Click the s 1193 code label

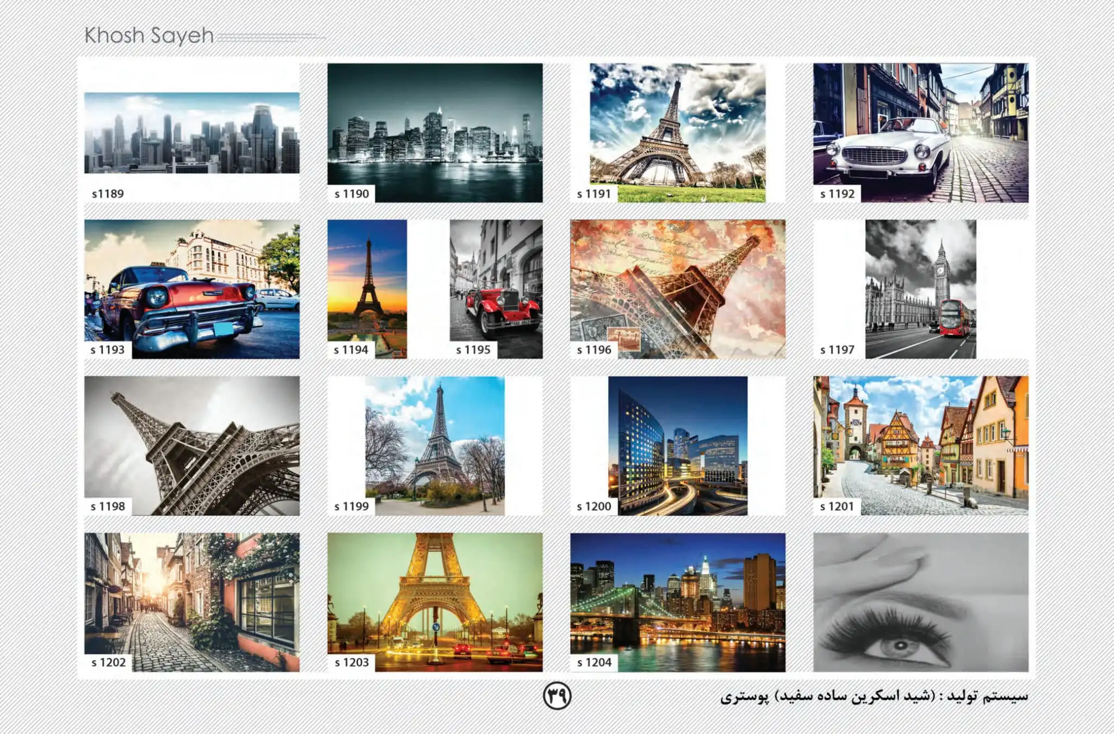108,350
